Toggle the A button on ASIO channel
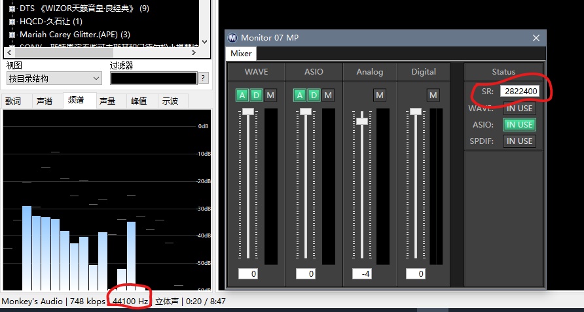This screenshot has height=312, width=584. pos(300,95)
